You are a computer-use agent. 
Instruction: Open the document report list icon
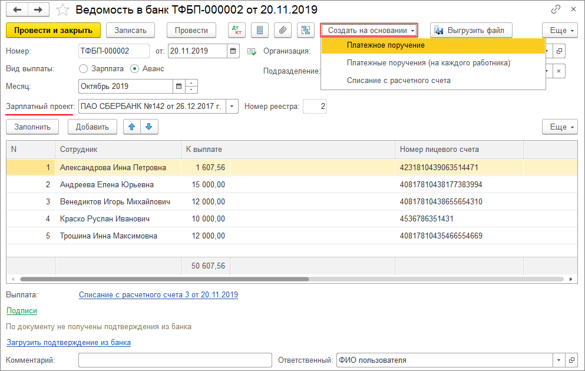pyautogui.click(x=260, y=30)
